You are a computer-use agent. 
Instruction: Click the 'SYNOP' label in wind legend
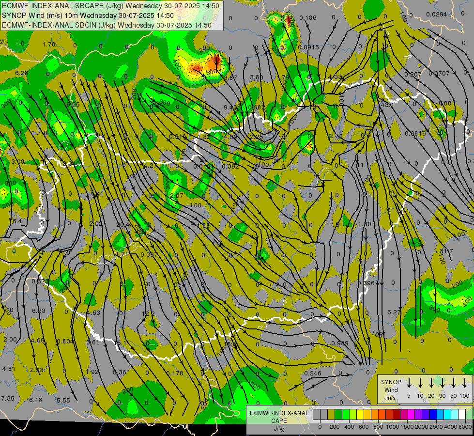[391, 382]
